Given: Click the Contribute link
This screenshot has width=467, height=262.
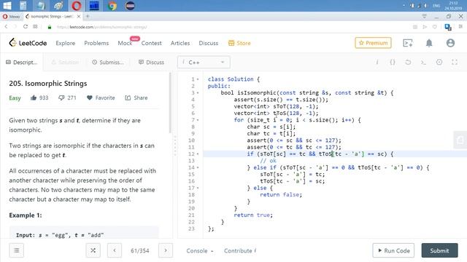Looking at the screenshot, I should point(240,250).
